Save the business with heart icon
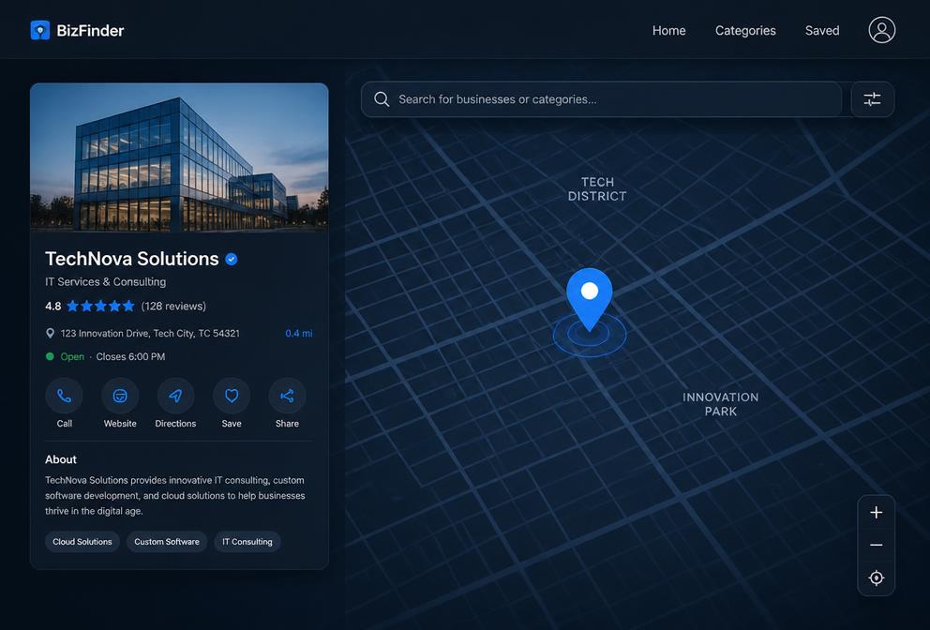The height and width of the screenshot is (630, 930). [232, 396]
